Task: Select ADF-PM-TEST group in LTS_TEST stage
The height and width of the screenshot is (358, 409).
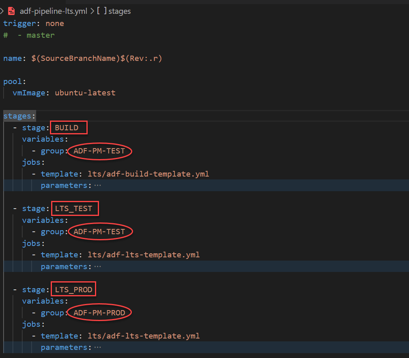Action: 99,232
